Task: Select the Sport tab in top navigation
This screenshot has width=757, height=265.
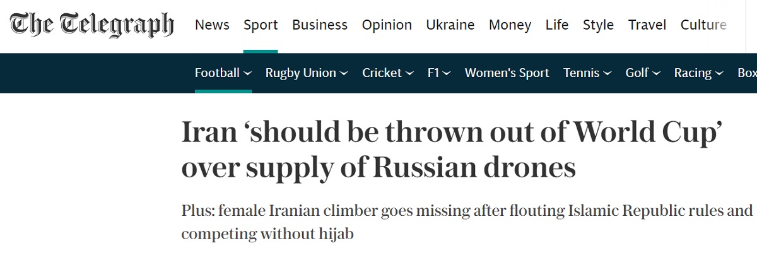Action: tap(261, 25)
